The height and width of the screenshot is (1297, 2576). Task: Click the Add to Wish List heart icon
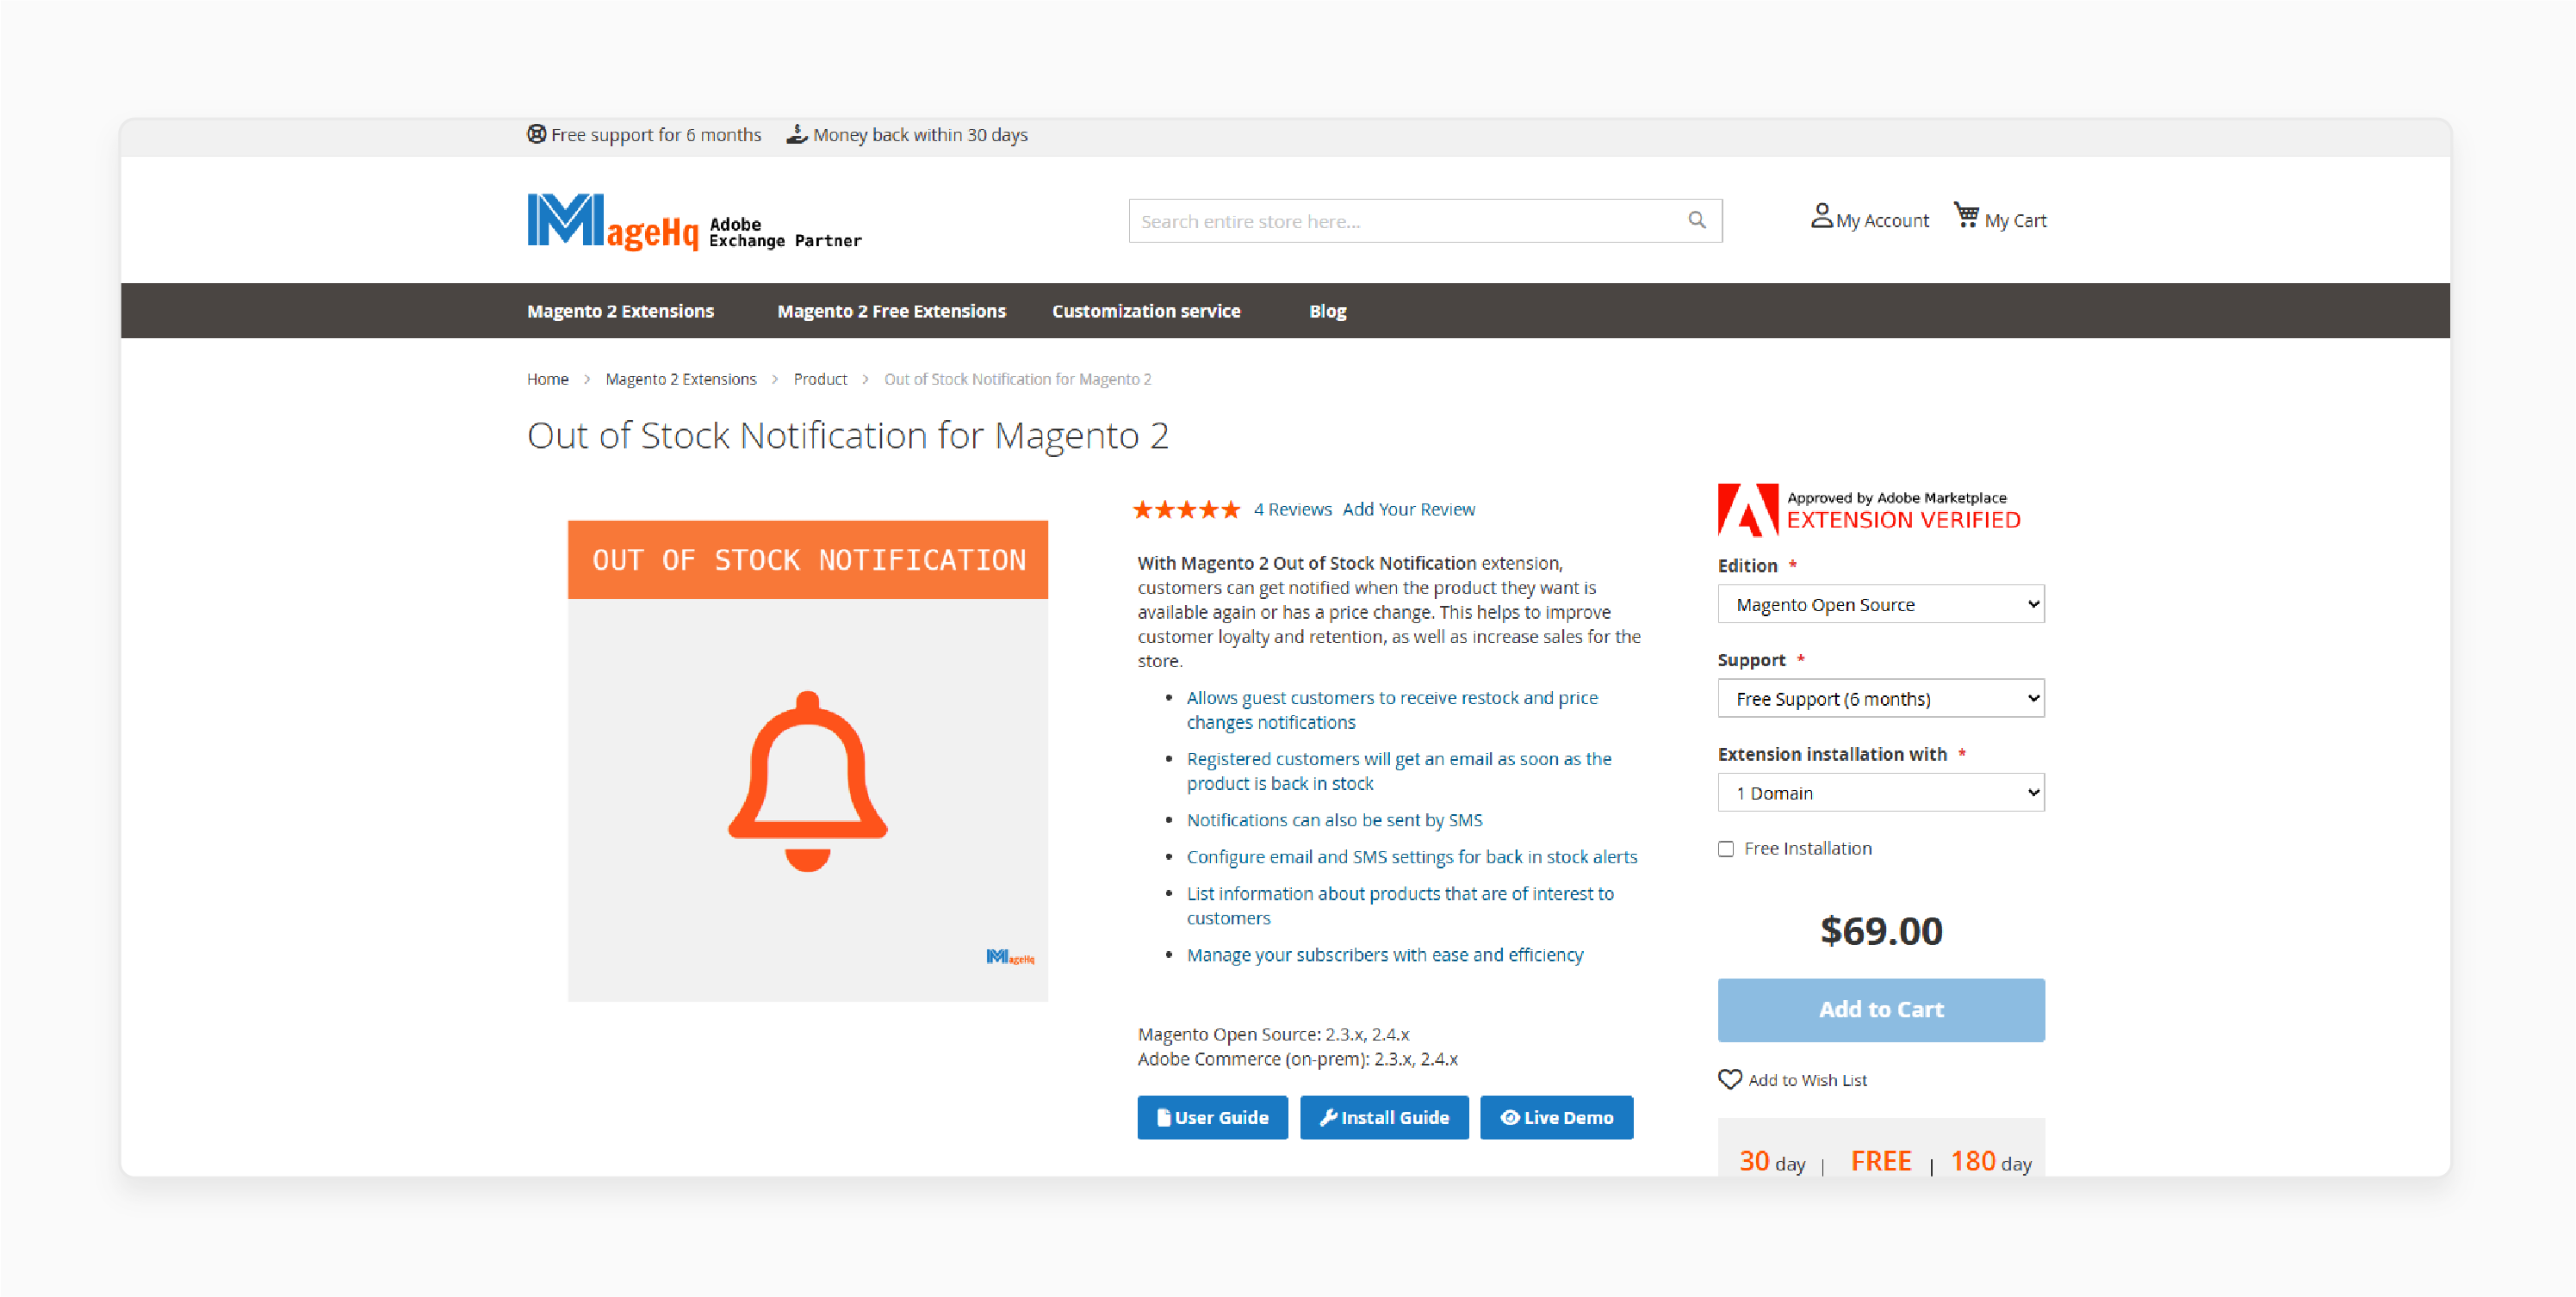coord(1729,1079)
